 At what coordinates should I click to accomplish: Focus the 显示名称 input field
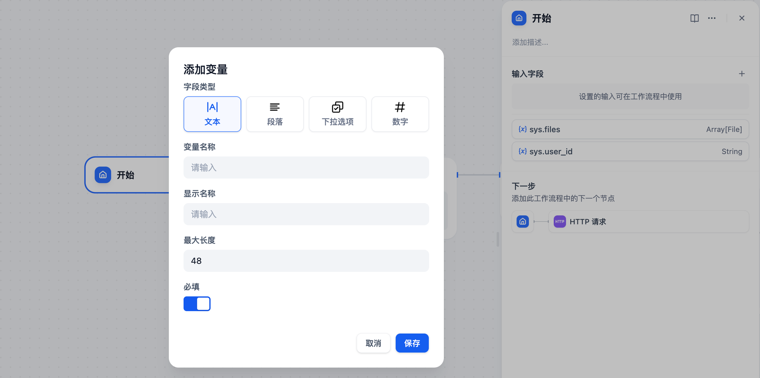(306, 214)
